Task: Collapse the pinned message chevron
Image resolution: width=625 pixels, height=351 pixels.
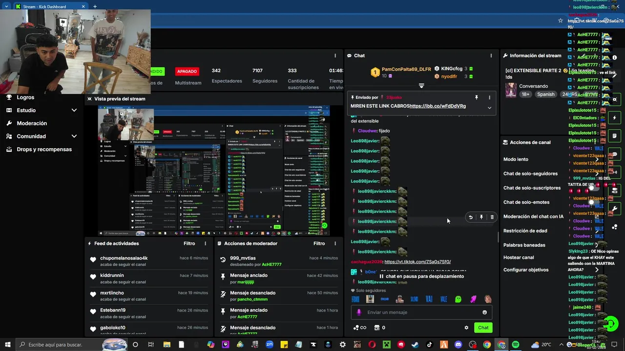Action: [489, 108]
